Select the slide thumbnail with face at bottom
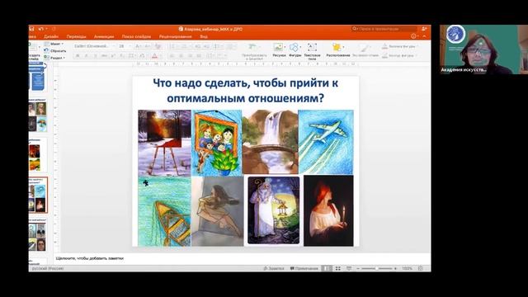Viewport: 528px width, 297px height. (x=38, y=235)
